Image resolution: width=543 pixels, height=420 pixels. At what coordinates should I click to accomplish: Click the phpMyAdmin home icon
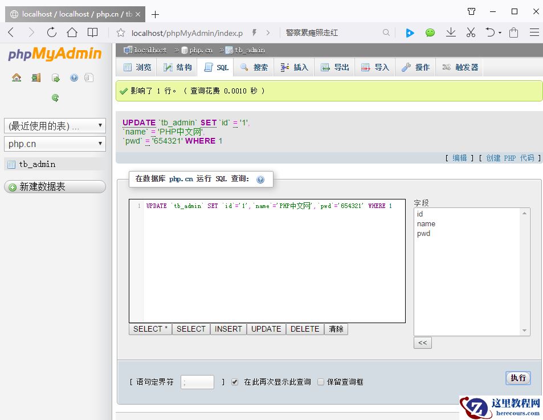[x=17, y=78]
